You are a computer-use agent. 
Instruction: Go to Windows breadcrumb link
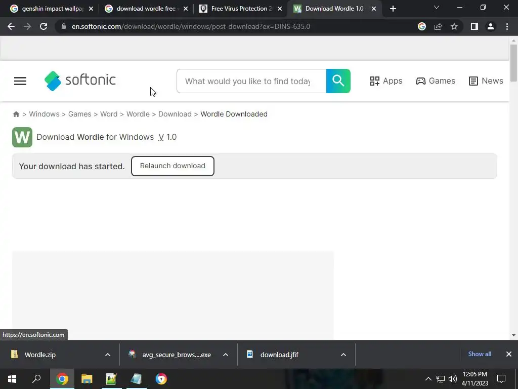coord(45,114)
